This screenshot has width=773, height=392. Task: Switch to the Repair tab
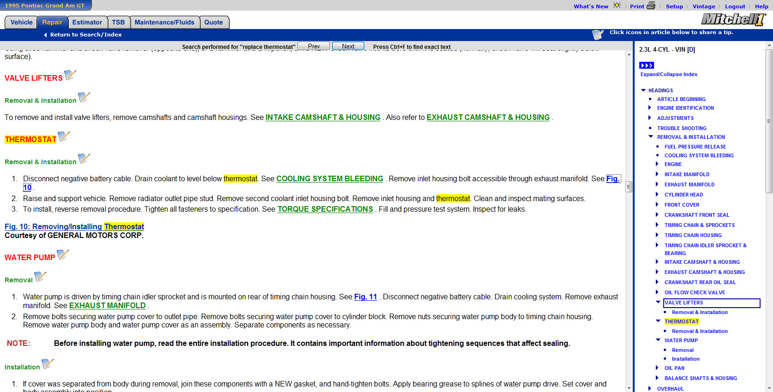[x=52, y=22]
